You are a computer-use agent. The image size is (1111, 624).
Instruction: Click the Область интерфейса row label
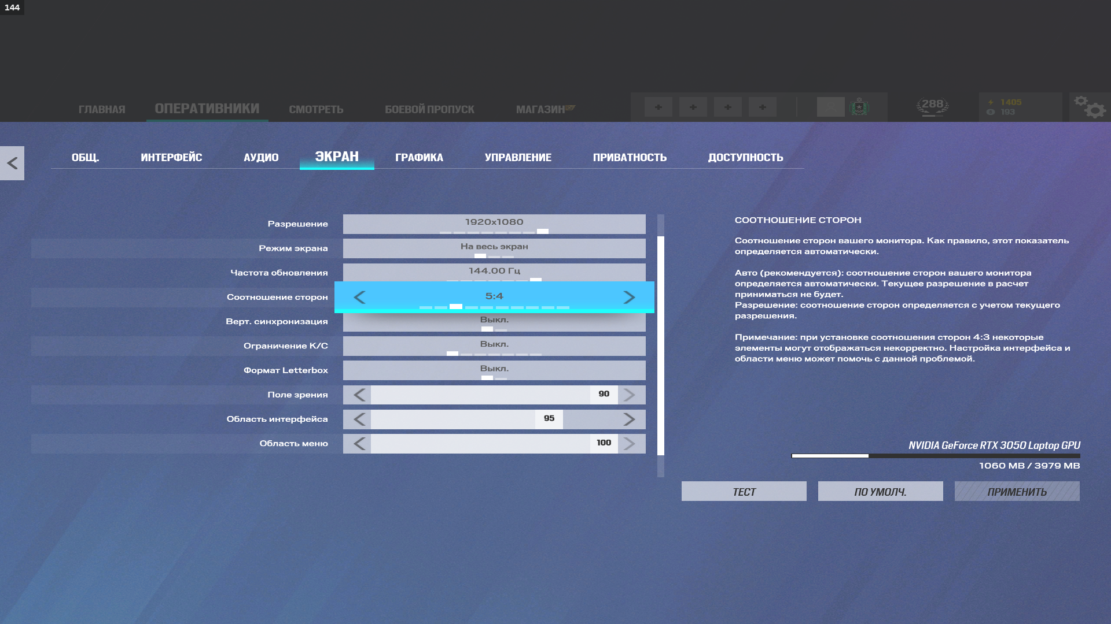click(277, 419)
